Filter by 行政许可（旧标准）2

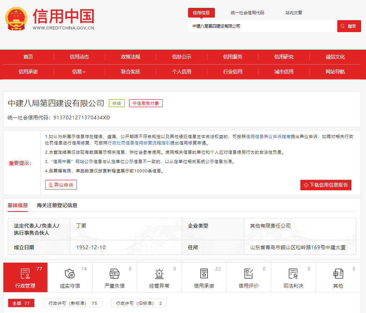[139, 303]
